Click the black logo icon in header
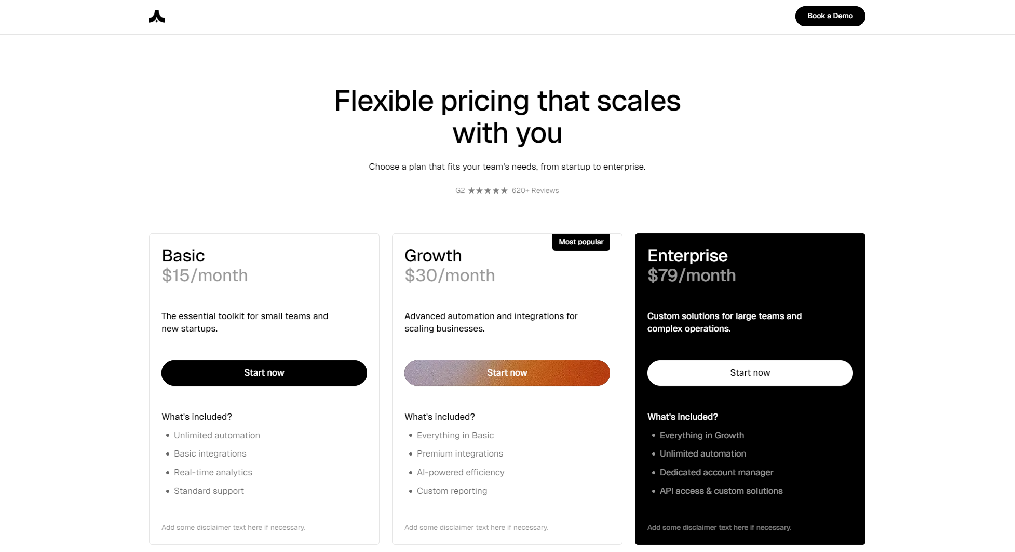The image size is (1015, 552). pyautogui.click(x=157, y=17)
